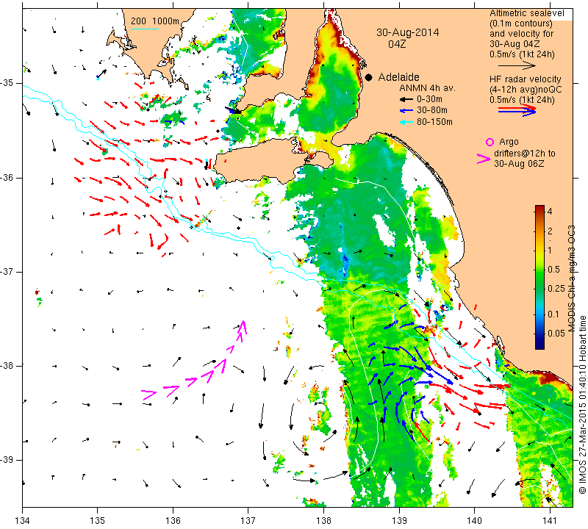The image size is (588, 529).
Task: Click the 30-Aug-2014 date label
Action: [408, 32]
